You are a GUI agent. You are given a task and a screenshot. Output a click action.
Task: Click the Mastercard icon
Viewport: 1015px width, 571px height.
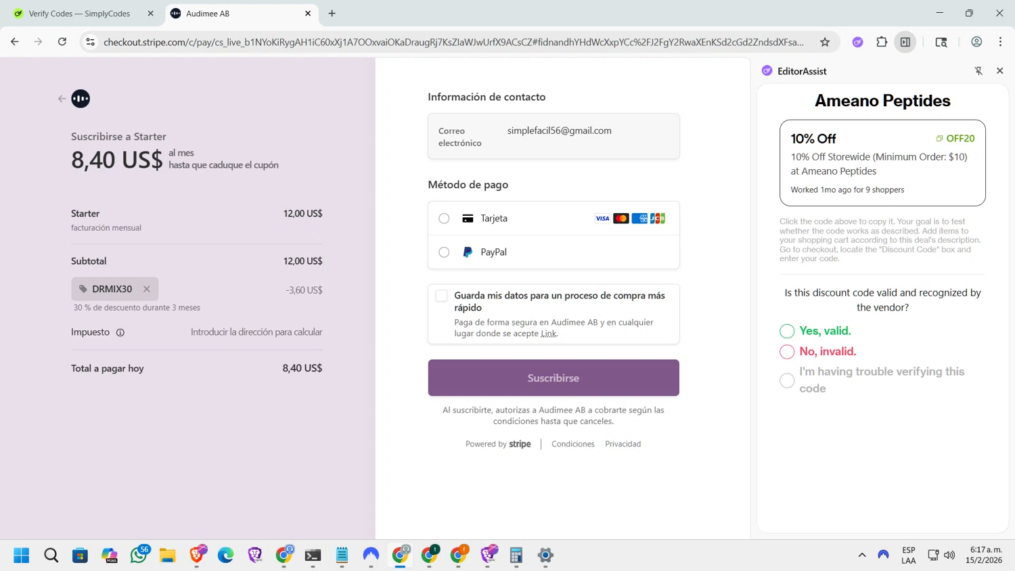click(621, 219)
